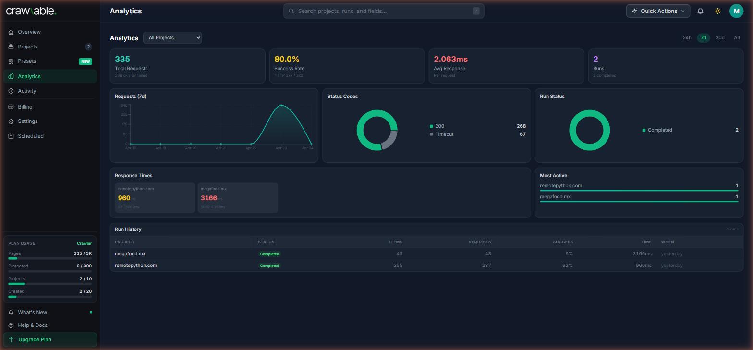Open the Quick Actions dropdown

click(658, 11)
